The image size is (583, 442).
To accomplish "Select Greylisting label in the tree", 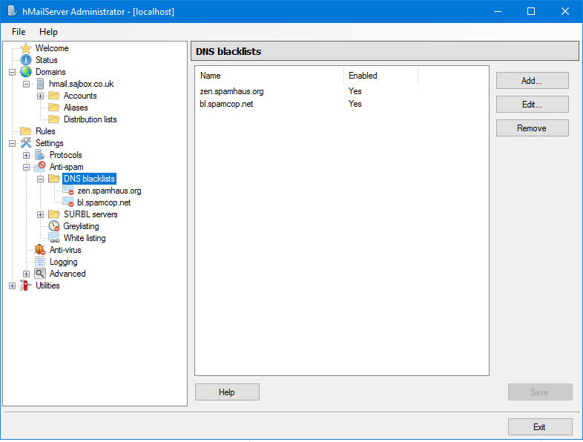I will 81,226.
